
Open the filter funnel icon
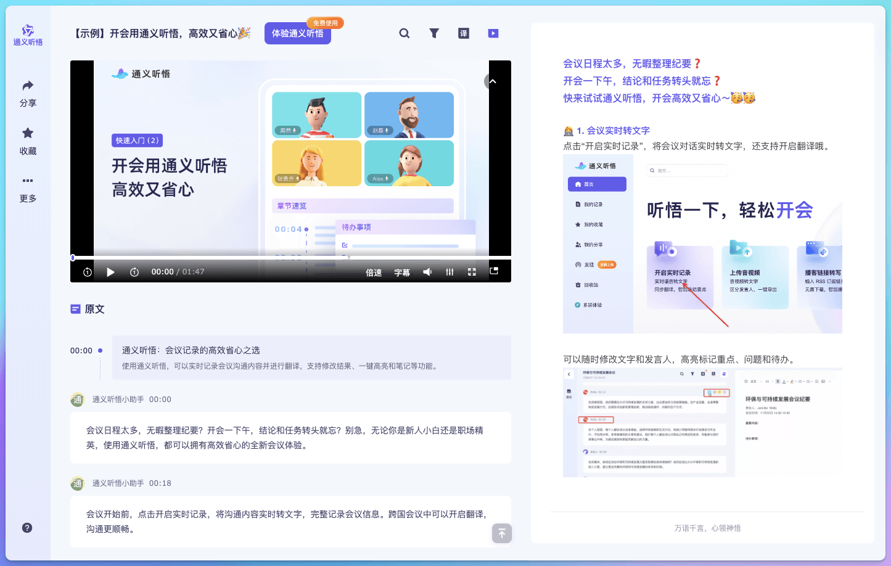434,33
